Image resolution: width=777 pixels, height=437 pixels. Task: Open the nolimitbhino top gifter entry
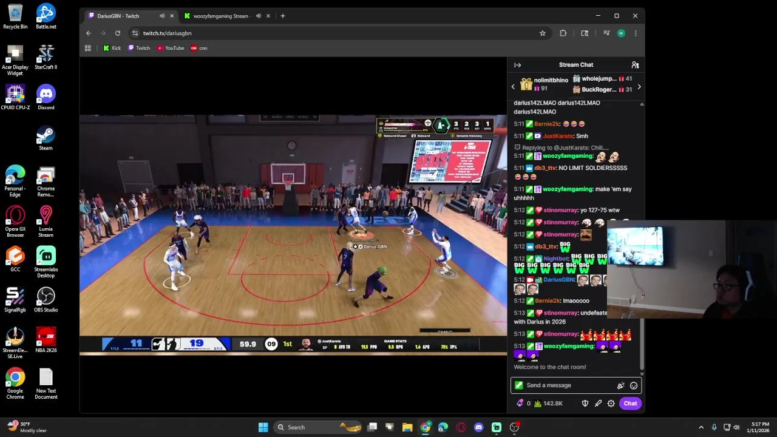(x=544, y=84)
